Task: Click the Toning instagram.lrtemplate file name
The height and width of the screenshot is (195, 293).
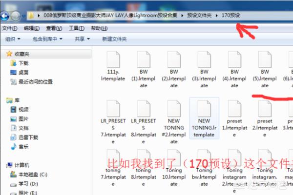Action: (x=265, y=177)
